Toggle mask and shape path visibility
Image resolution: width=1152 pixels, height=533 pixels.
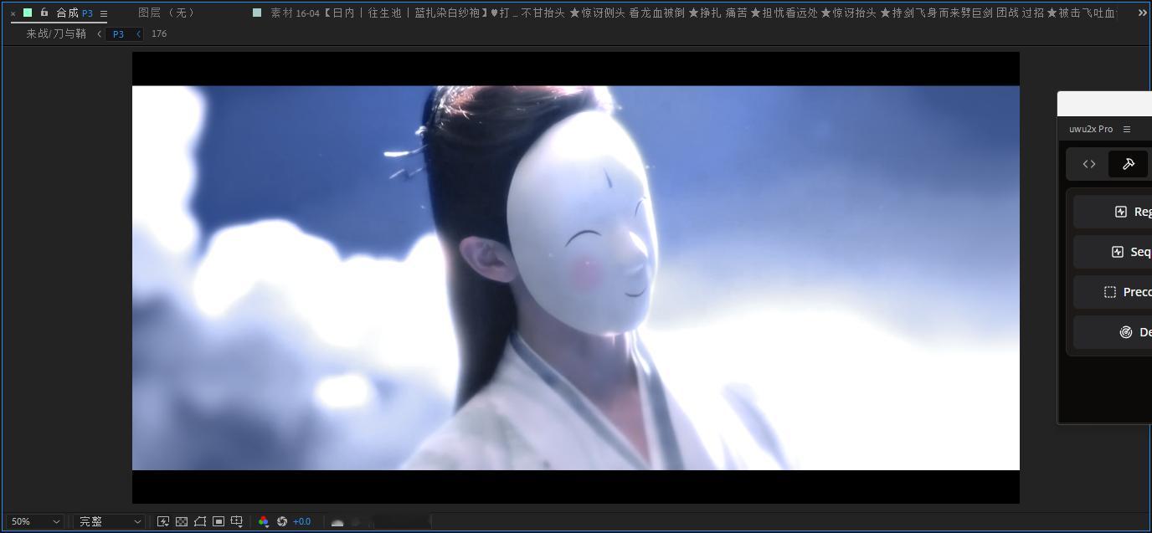(200, 521)
